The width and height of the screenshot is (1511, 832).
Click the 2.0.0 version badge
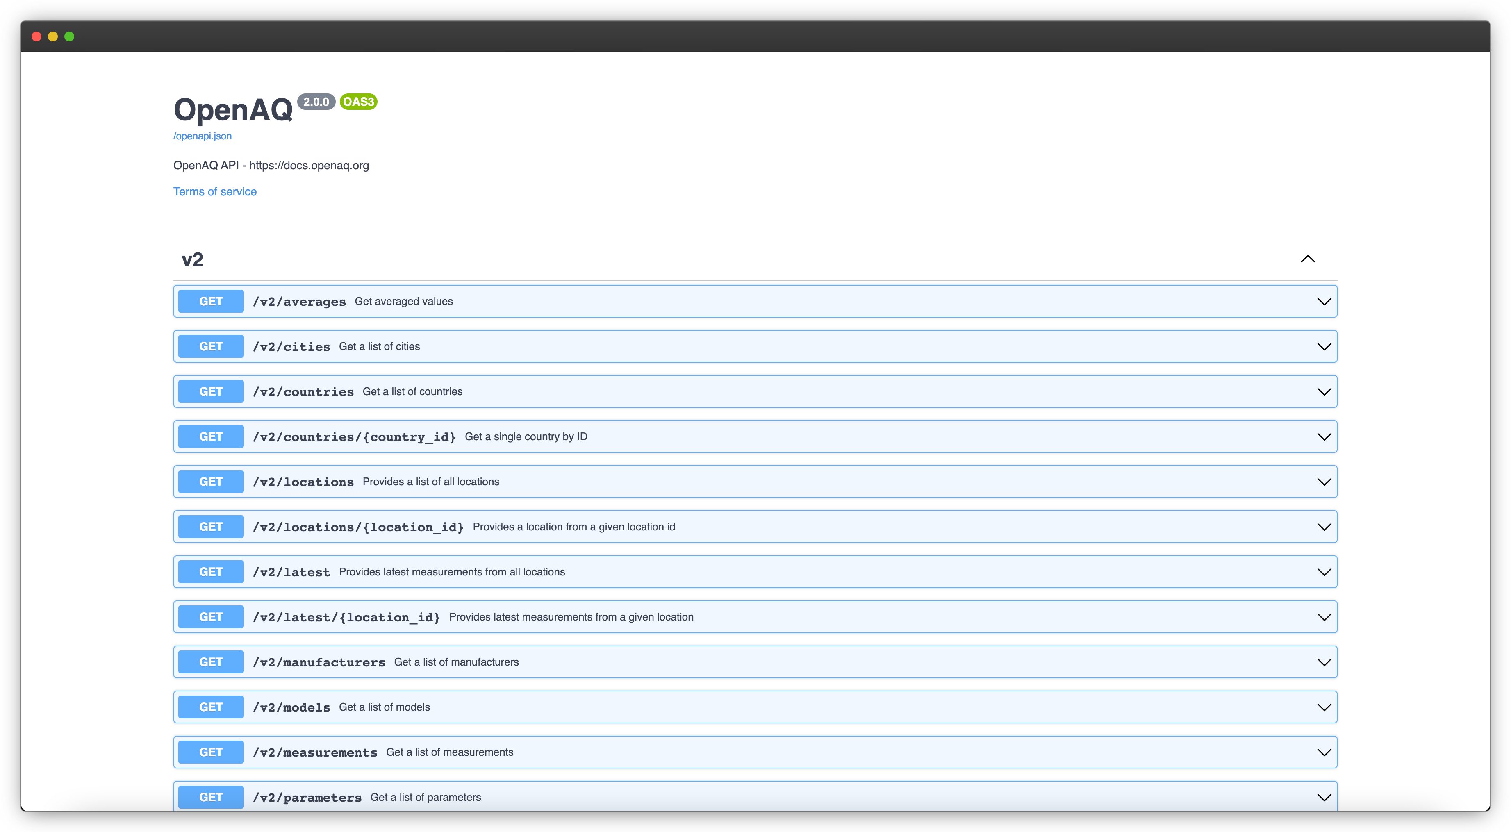tap(316, 102)
